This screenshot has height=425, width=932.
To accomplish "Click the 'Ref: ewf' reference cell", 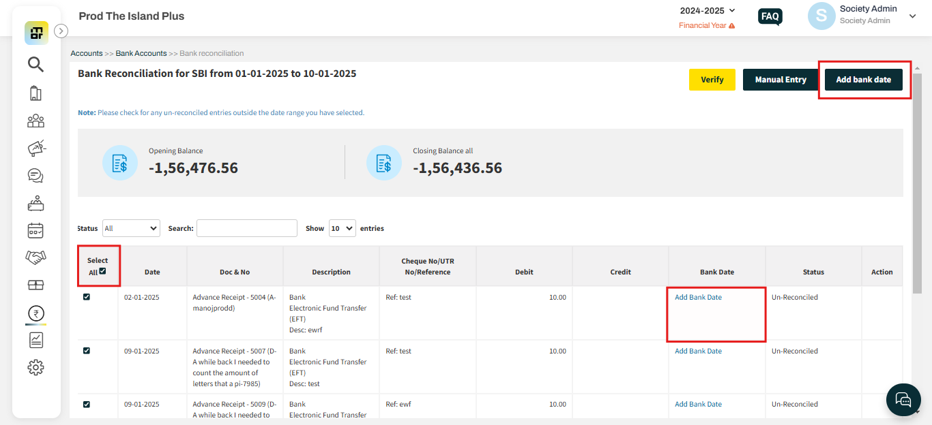I will point(398,404).
